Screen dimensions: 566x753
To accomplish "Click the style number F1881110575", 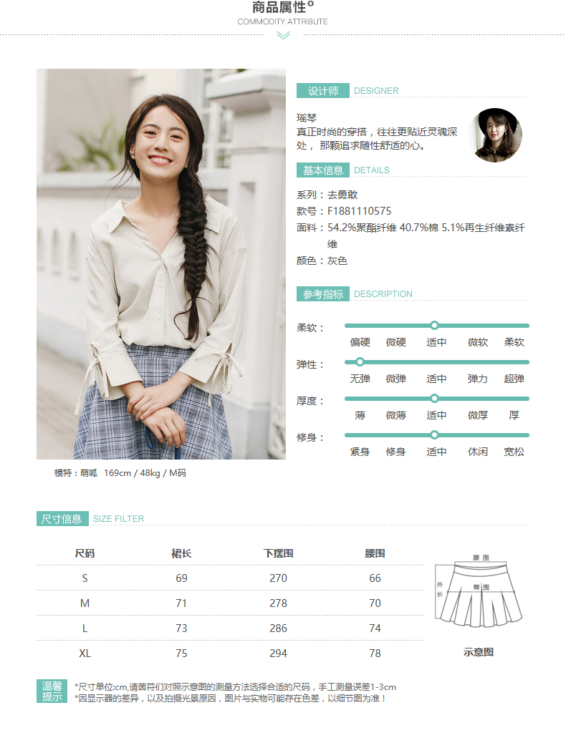I will click(x=359, y=211).
